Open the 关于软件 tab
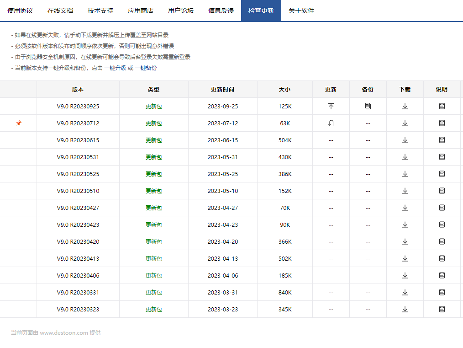463x348 pixels. (300, 10)
